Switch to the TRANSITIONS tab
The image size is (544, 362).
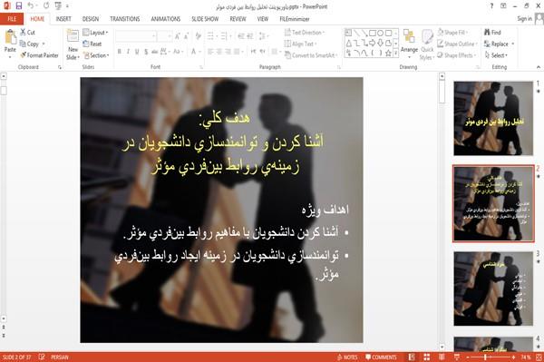(x=125, y=19)
